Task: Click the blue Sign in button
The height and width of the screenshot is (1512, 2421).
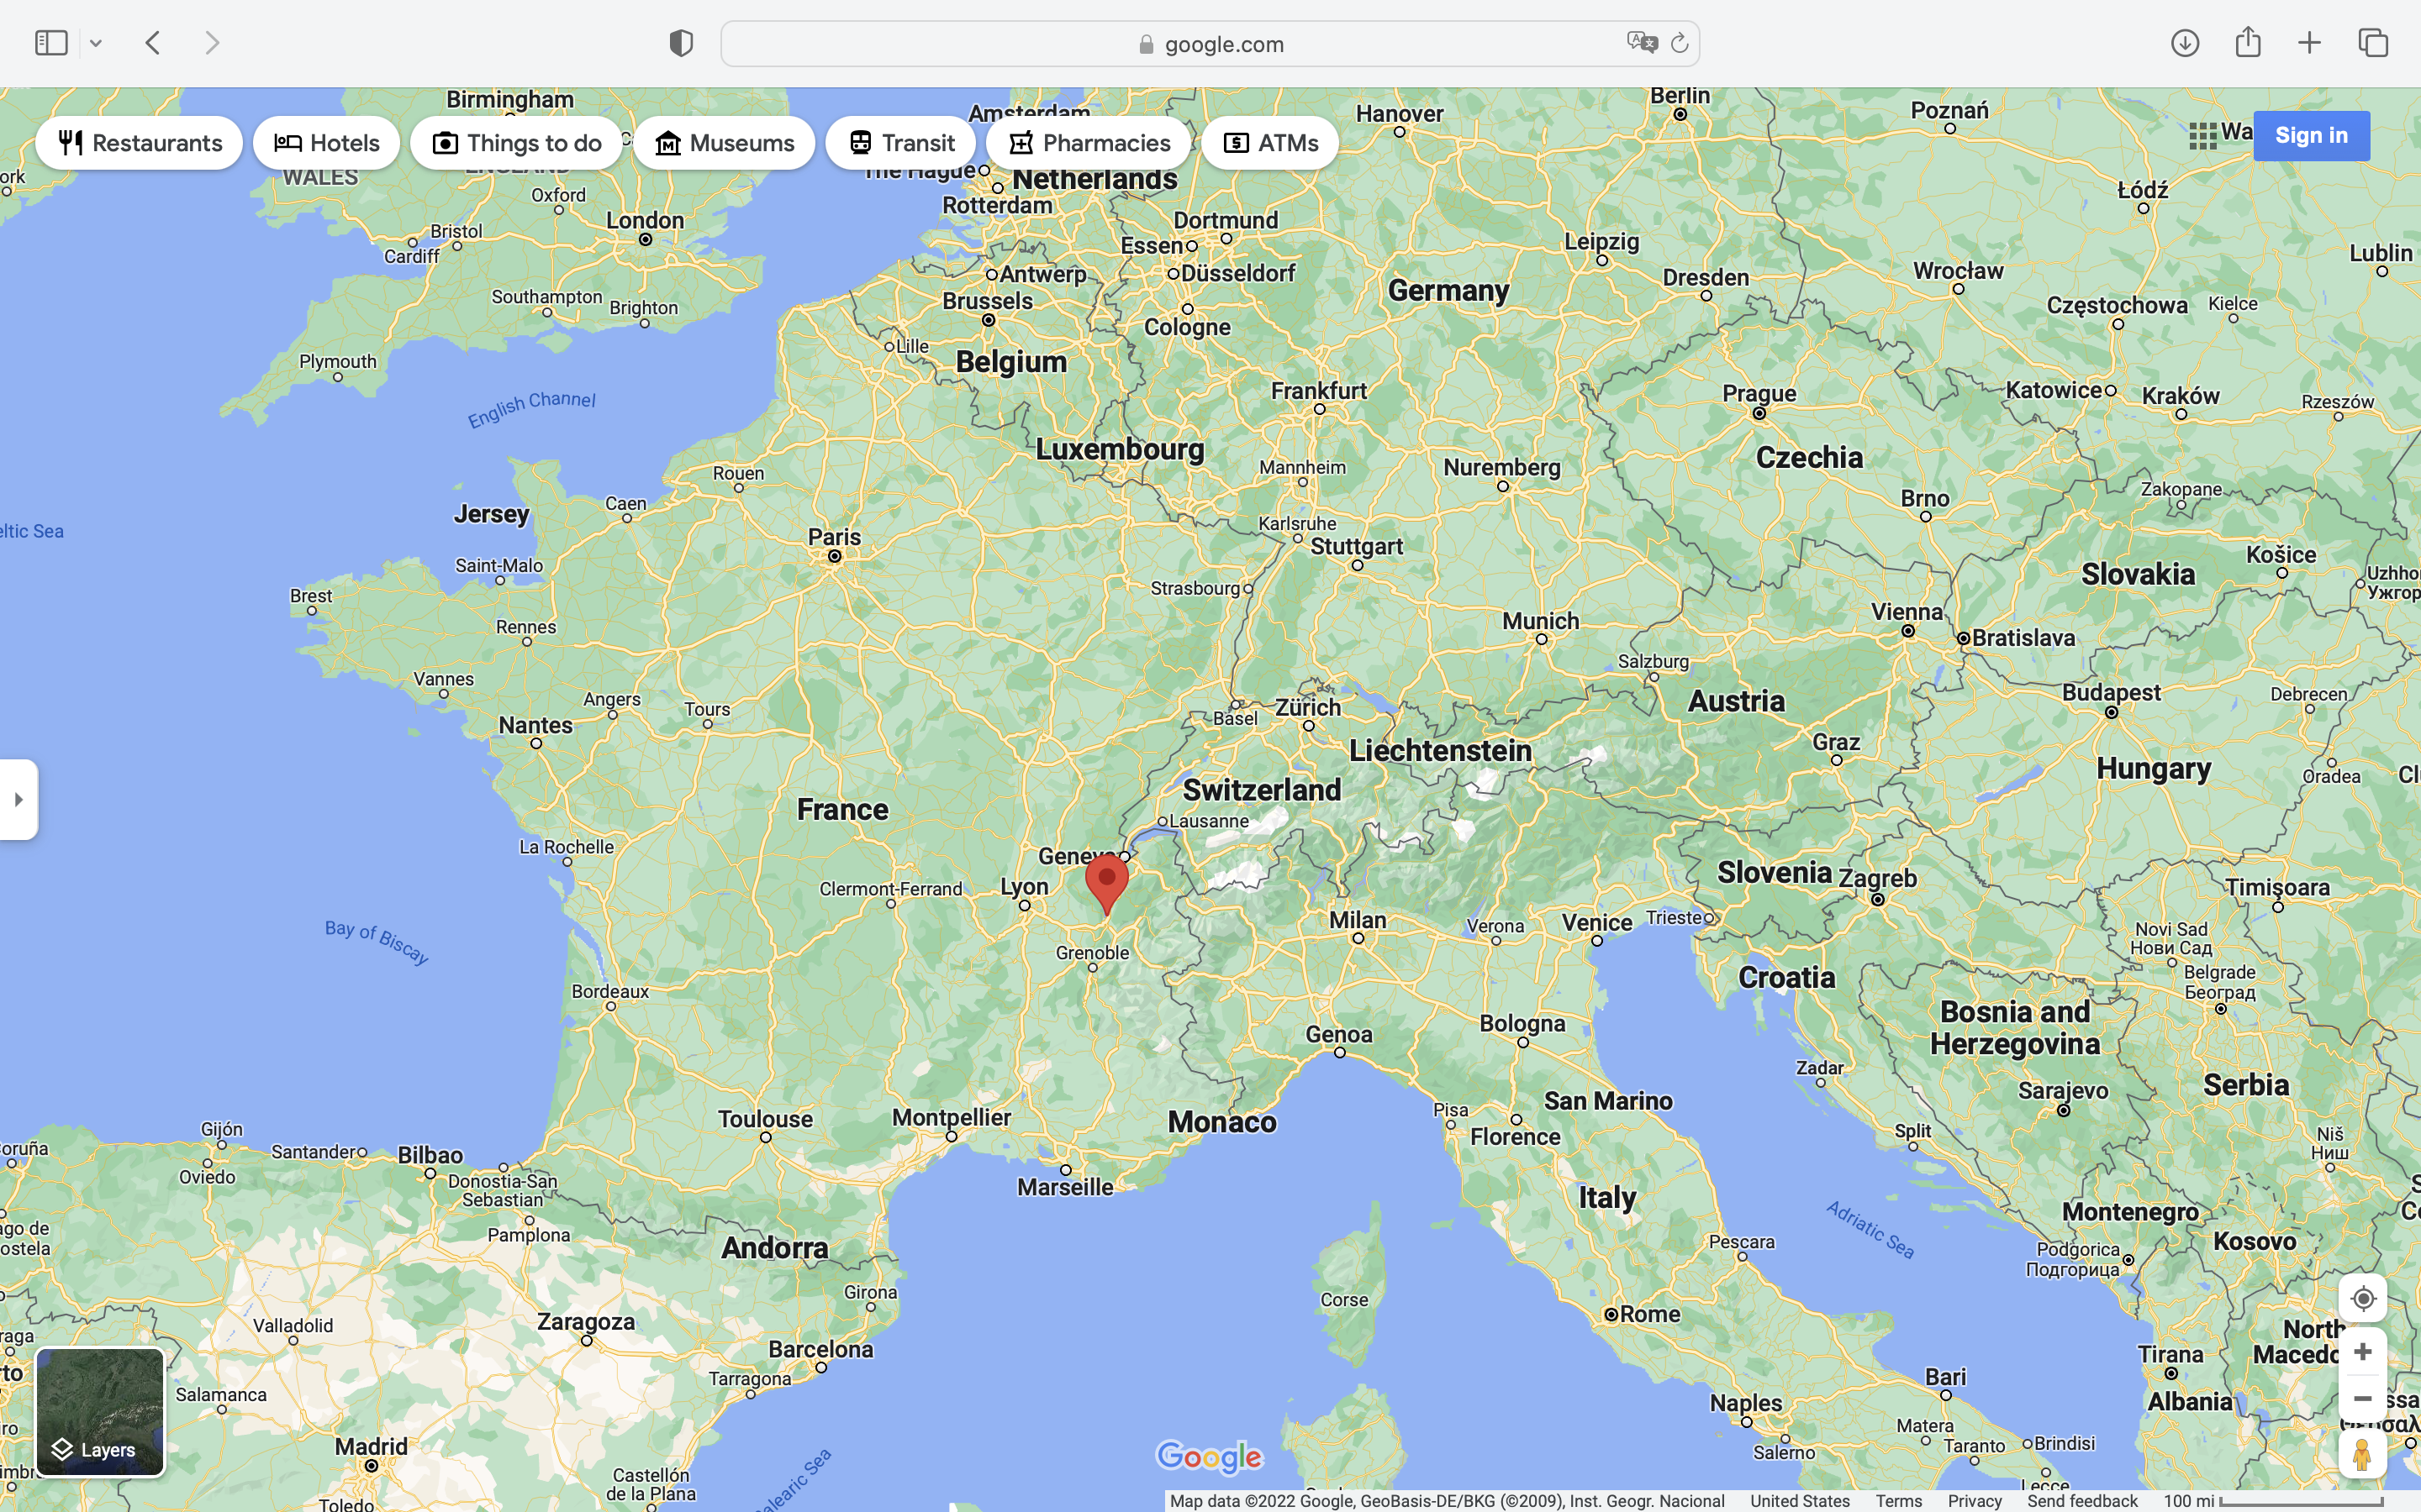Action: click(2310, 136)
